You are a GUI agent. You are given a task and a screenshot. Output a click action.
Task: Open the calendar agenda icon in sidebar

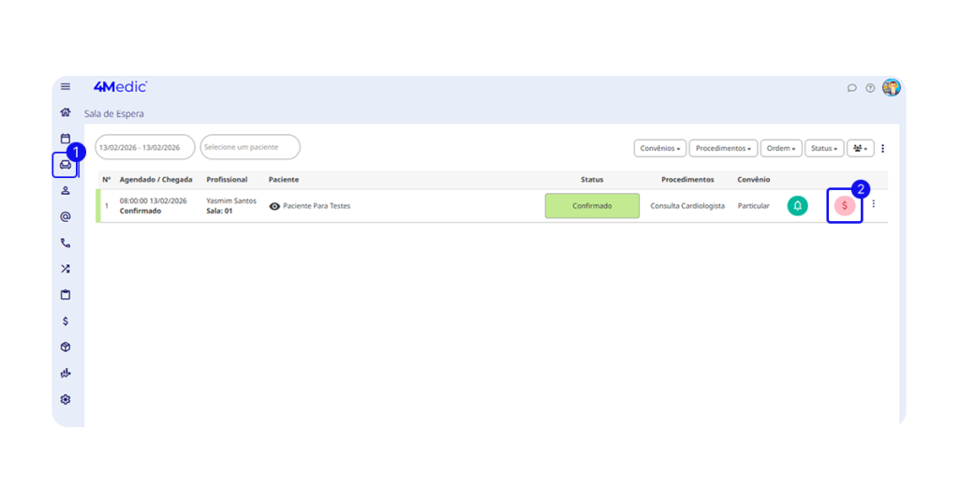tap(65, 139)
